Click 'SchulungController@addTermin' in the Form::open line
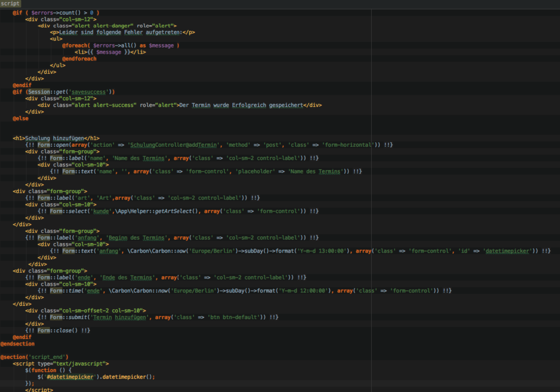 (x=174, y=145)
